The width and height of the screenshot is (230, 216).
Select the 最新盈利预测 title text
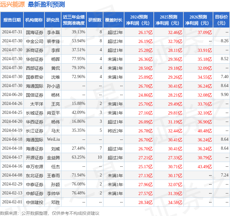[46, 4]
